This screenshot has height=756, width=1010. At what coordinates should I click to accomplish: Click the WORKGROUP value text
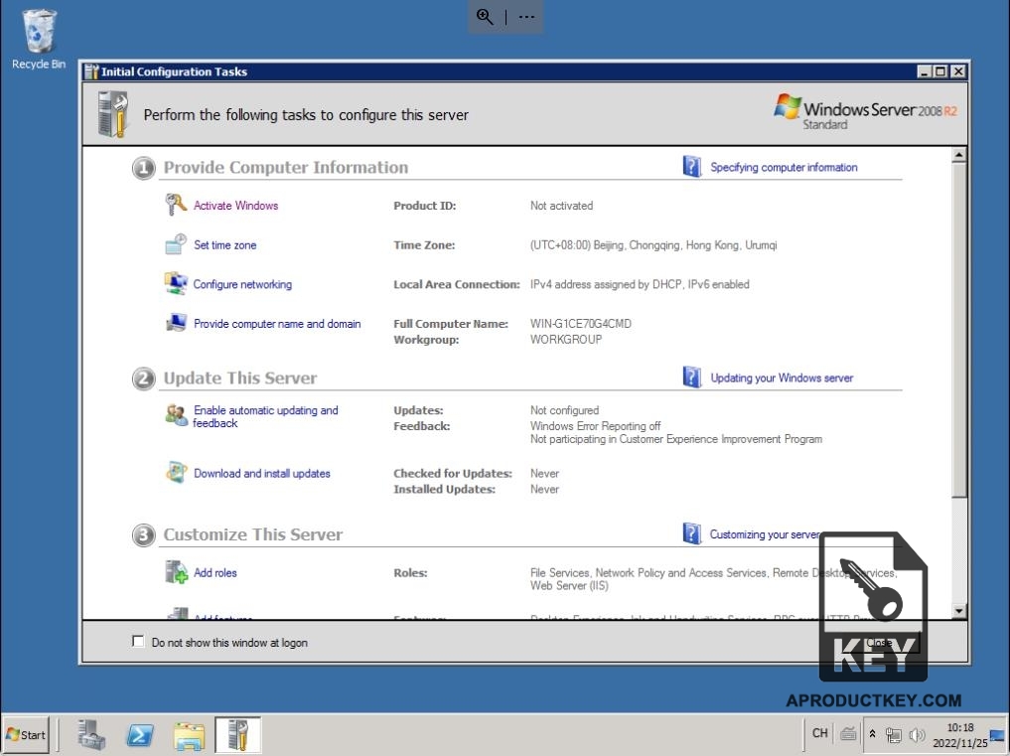tap(565, 339)
